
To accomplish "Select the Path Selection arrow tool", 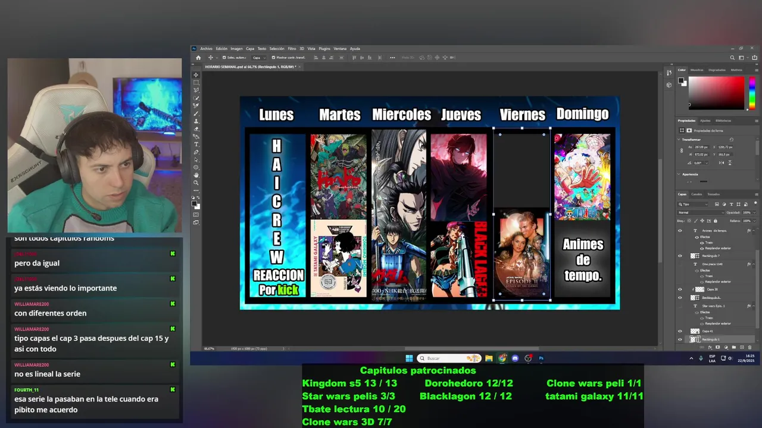I will [196, 159].
